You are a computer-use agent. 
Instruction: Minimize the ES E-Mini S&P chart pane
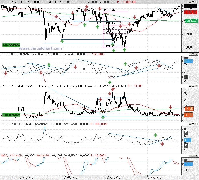(x=190, y=2)
